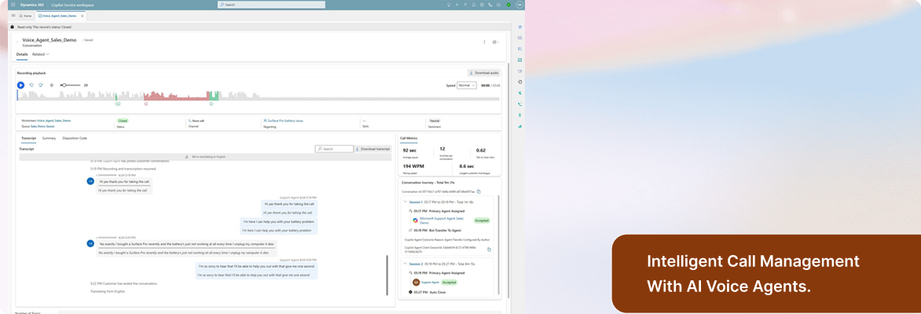The image size is (921, 314).
Task: Click the Closed status badge
Action: point(123,120)
